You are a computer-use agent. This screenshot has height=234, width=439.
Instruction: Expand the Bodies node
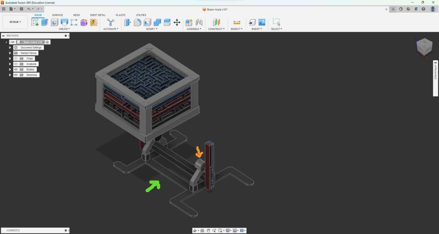(x=10, y=69)
